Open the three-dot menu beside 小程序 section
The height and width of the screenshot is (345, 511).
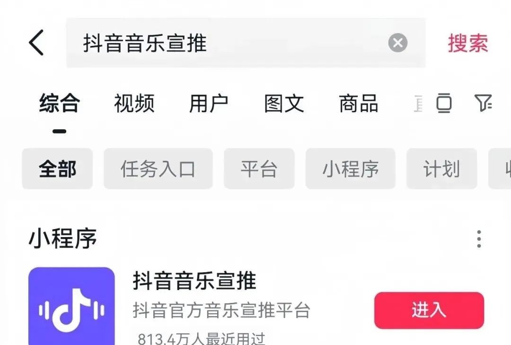click(479, 239)
